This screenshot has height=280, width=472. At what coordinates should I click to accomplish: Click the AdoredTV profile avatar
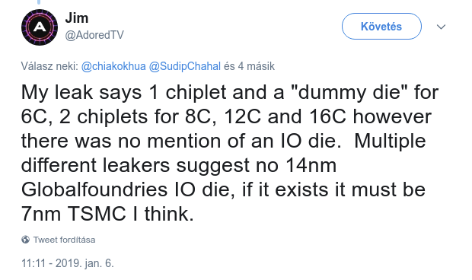(40, 27)
